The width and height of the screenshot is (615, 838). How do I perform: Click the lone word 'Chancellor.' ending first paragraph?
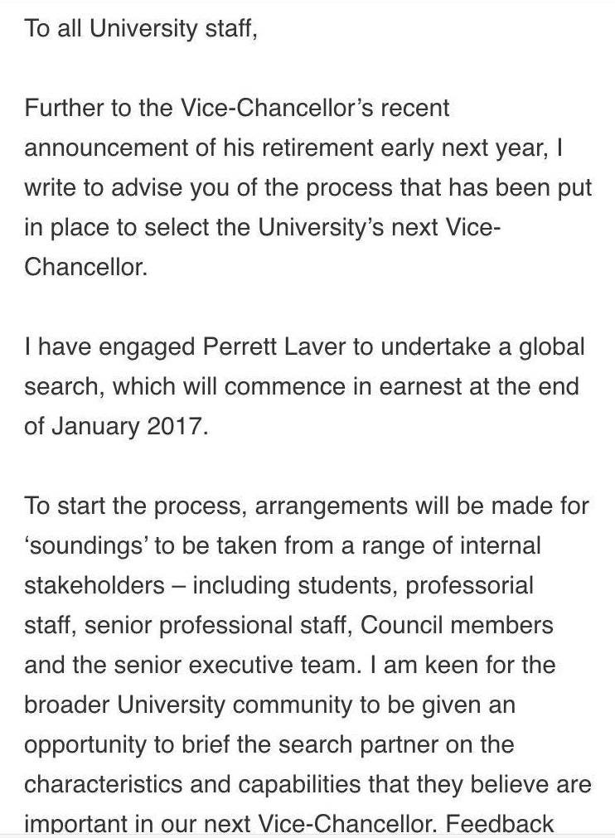85,267
